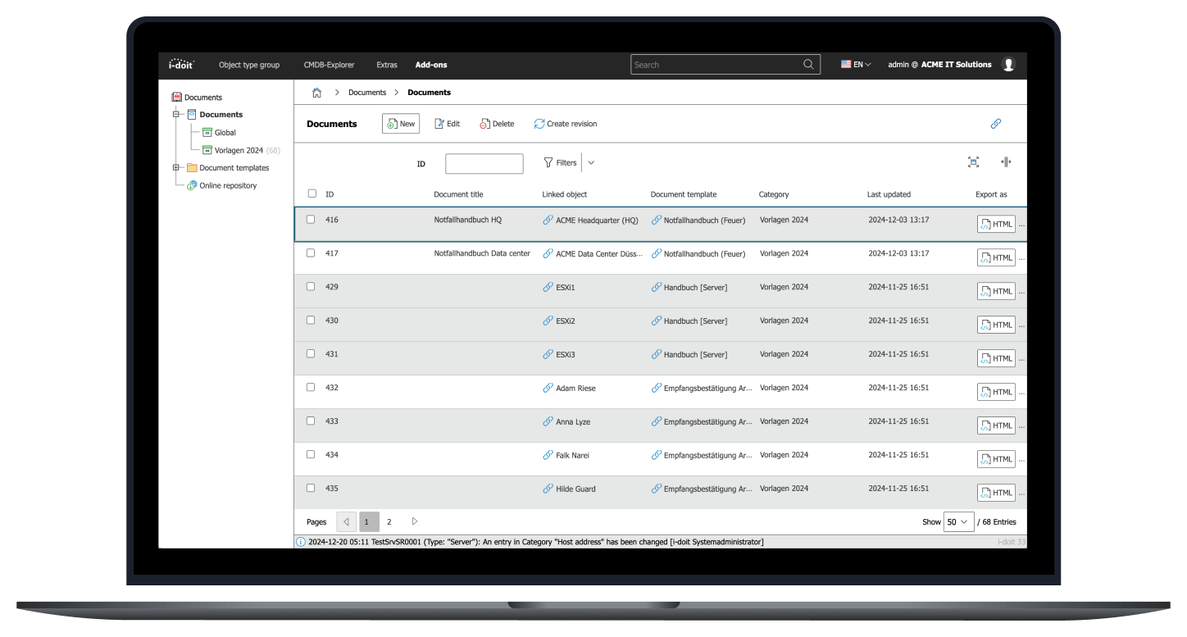The width and height of the screenshot is (1187, 637).
Task: Click the linked object icon beside ESXi1
Action: (546, 287)
